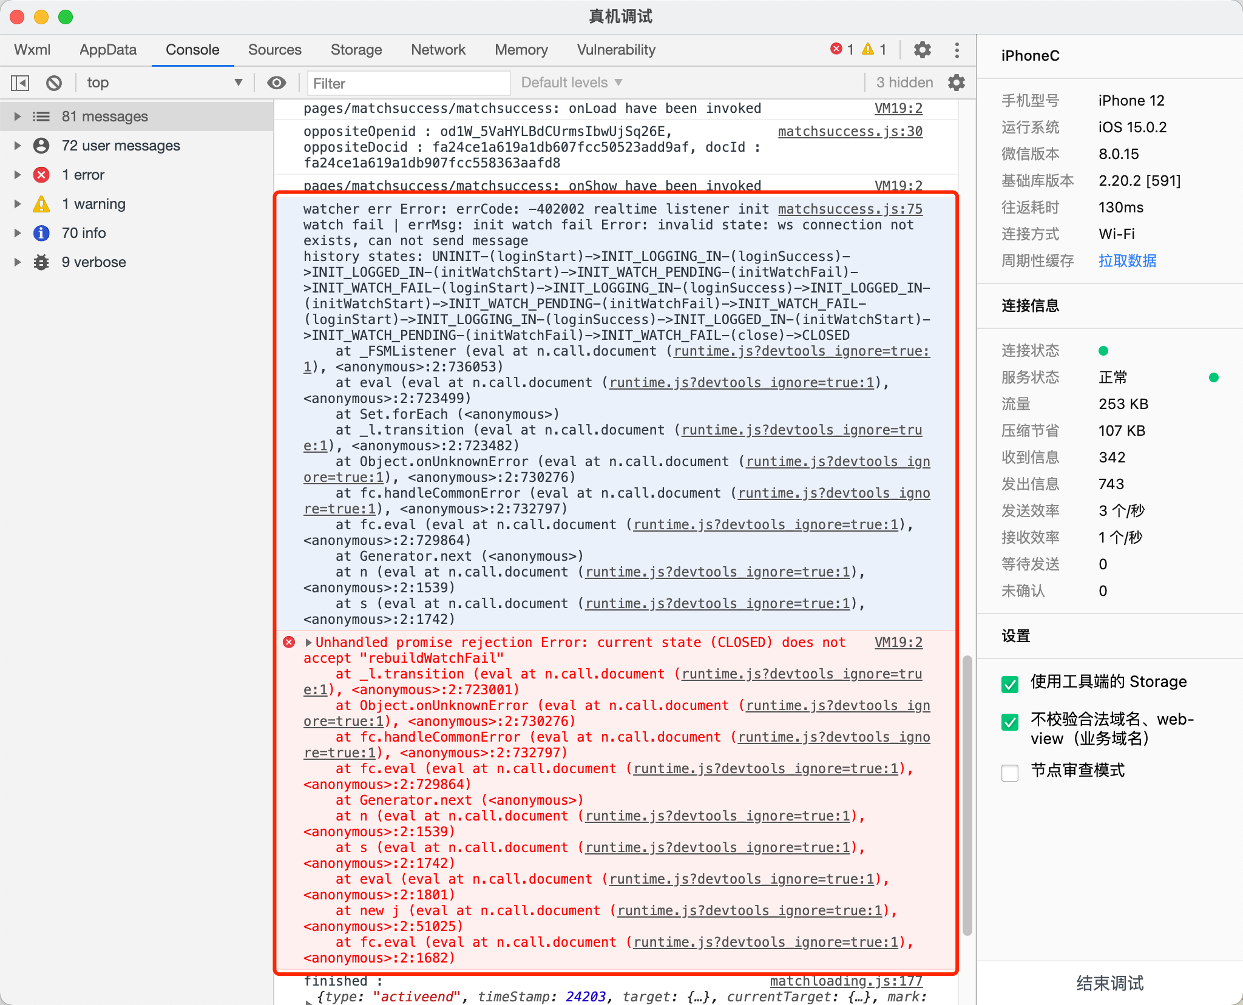The height and width of the screenshot is (1005, 1243).
Task: Click the 拉取数据 link
Action: pyautogui.click(x=1127, y=261)
